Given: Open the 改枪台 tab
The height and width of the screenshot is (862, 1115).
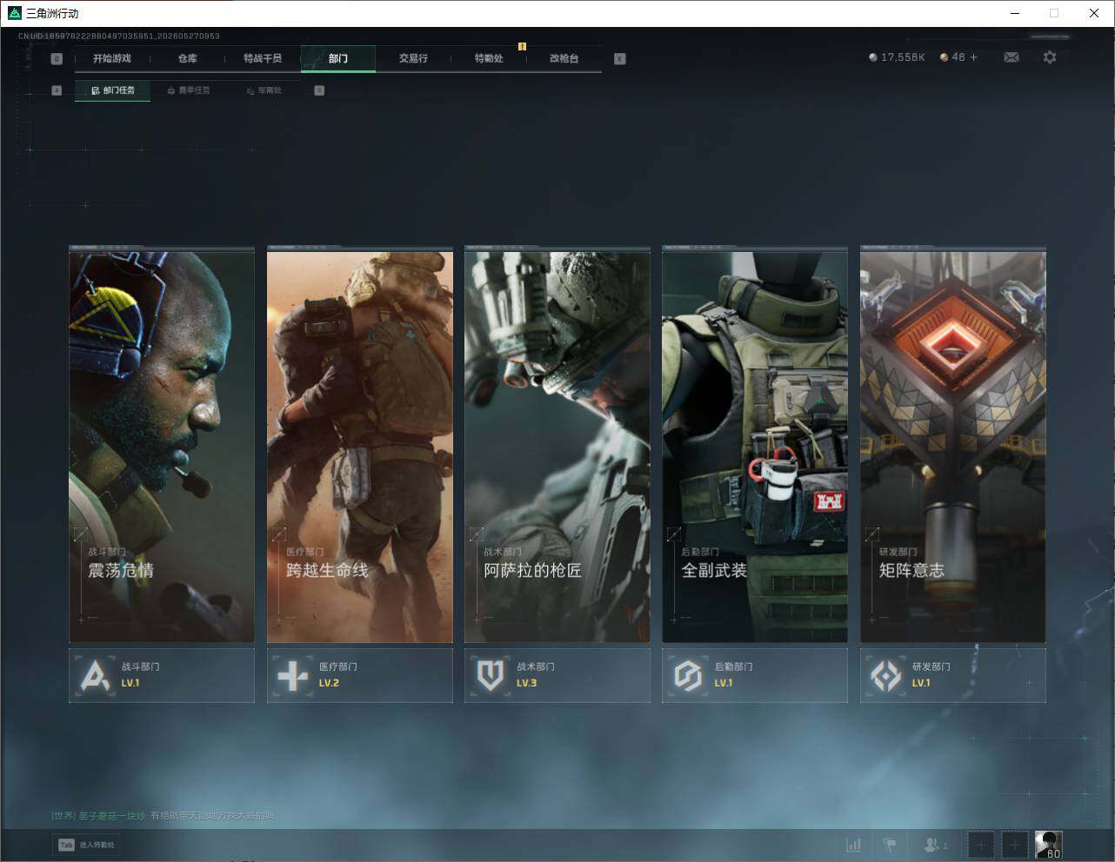Looking at the screenshot, I should click(564, 58).
